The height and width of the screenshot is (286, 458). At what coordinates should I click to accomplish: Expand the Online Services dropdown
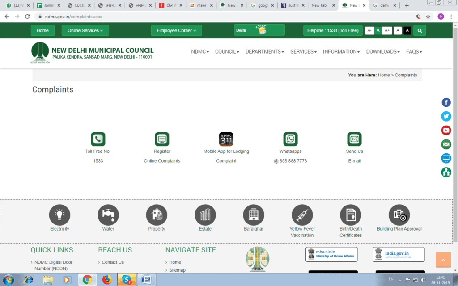tap(85, 30)
